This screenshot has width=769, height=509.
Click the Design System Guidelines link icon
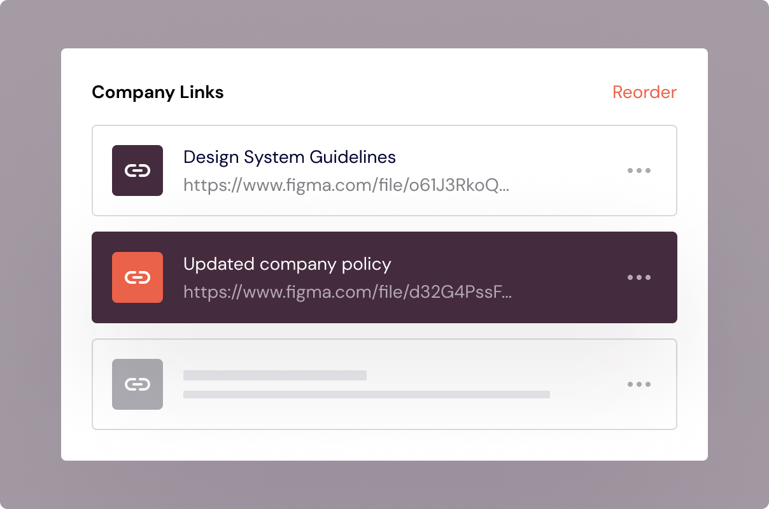(x=138, y=171)
